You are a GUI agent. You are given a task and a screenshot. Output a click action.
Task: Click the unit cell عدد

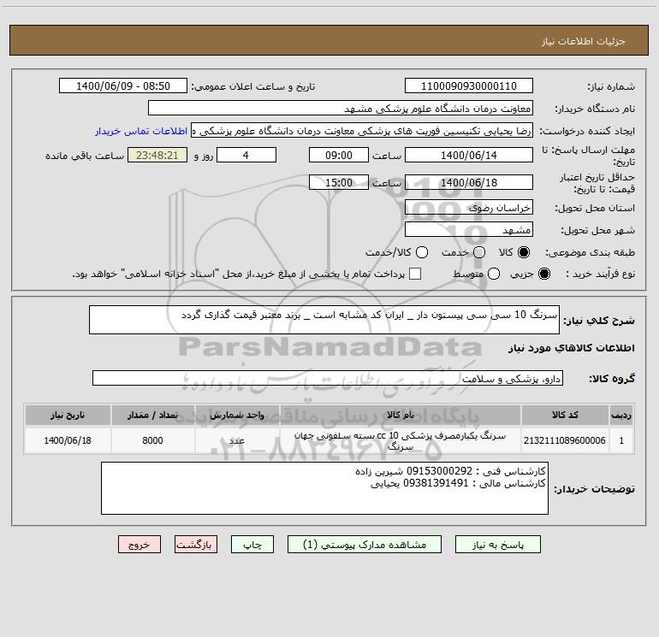coord(237,440)
